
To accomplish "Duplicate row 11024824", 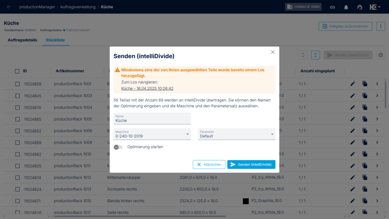I will coord(365,189).
